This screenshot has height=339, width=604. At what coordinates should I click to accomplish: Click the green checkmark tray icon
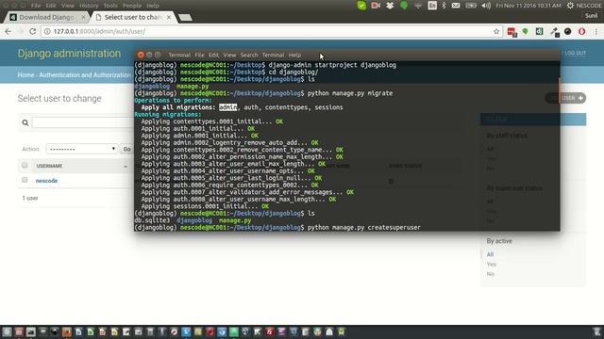361,6
